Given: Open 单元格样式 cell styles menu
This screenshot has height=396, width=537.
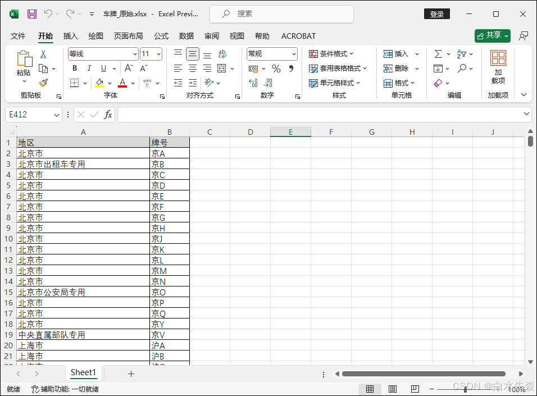Looking at the screenshot, I should (334, 83).
